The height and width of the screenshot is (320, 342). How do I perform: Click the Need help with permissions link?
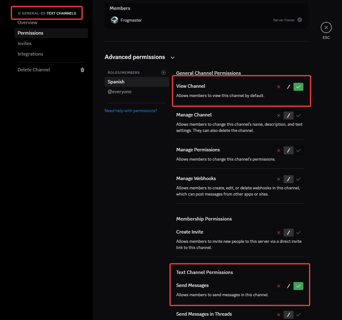pyautogui.click(x=131, y=111)
